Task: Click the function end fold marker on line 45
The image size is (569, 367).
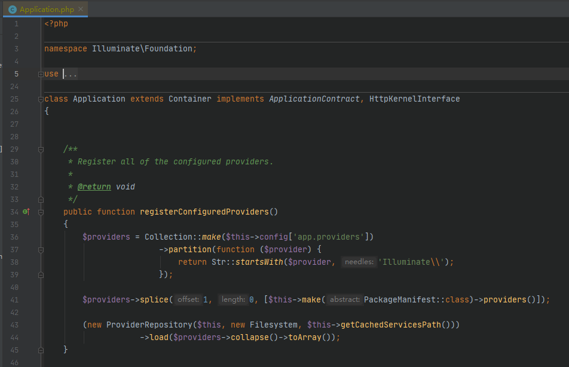Action: coord(41,350)
